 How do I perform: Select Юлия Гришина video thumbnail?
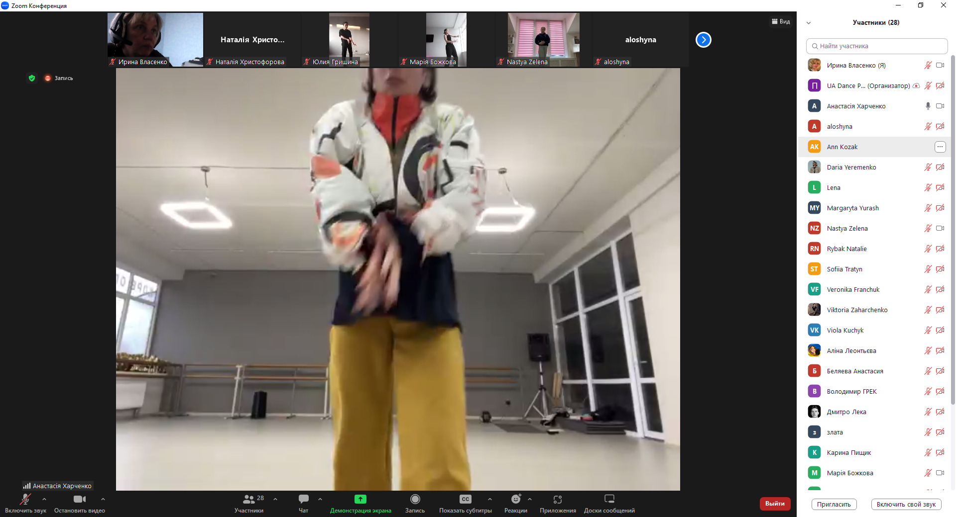(x=350, y=40)
